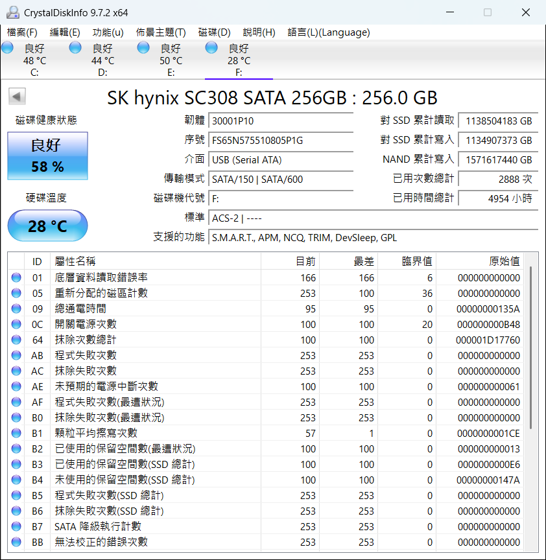Viewport: 546px width, 560px height.
Task: Click the back arrow navigation button
Action: point(17,96)
